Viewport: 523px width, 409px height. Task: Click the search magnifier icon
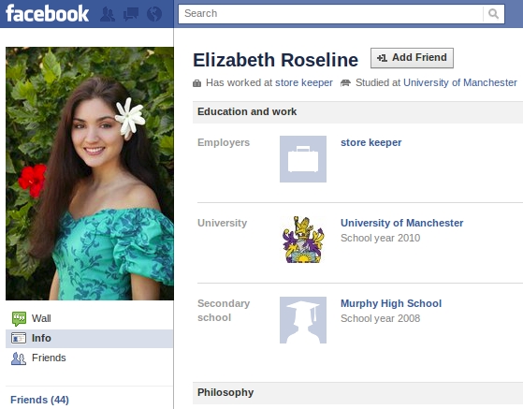(x=493, y=14)
